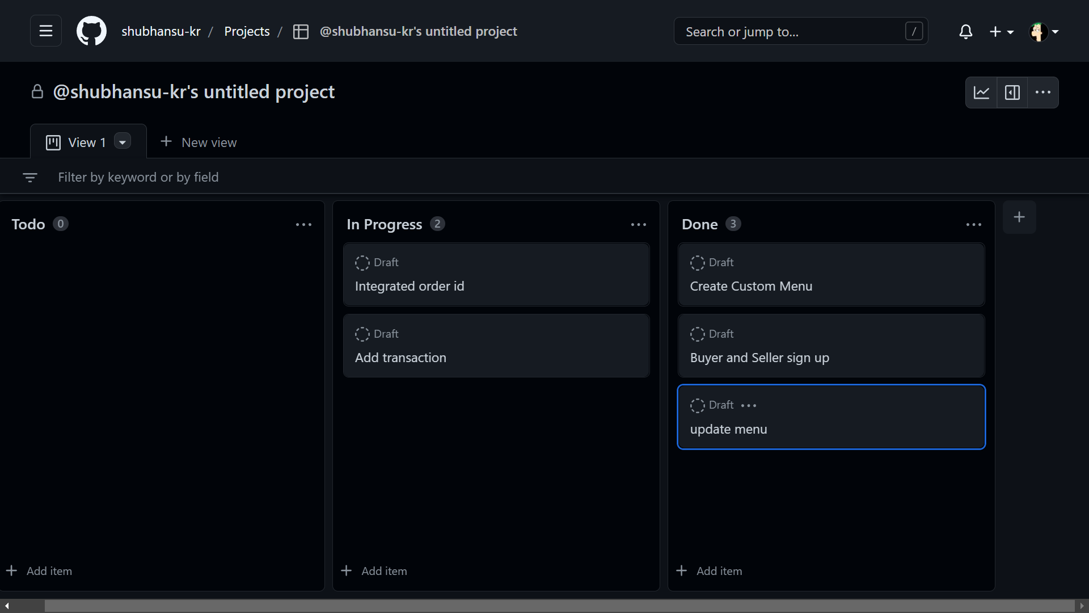Open the Projects breadcrumb link
1089x613 pixels.
247,31
